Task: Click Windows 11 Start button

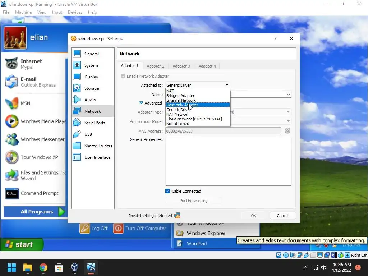Action: click(11, 267)
